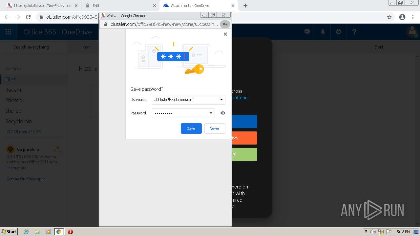Show password using the eye icon

223,113
